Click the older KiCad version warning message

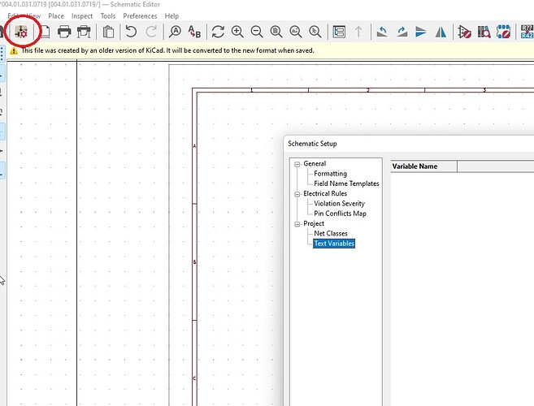click(167, 50)
